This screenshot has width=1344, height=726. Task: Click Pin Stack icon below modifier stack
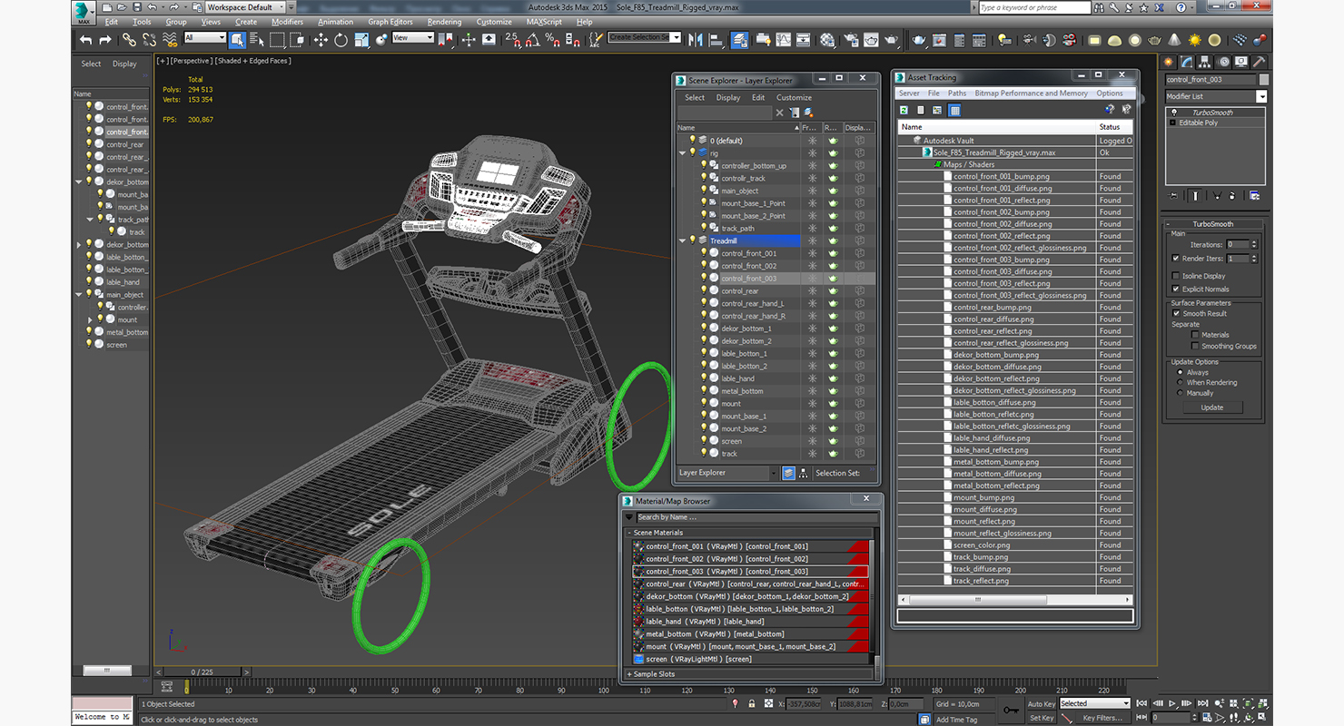pyautogui.click(x=1174, y=195)
